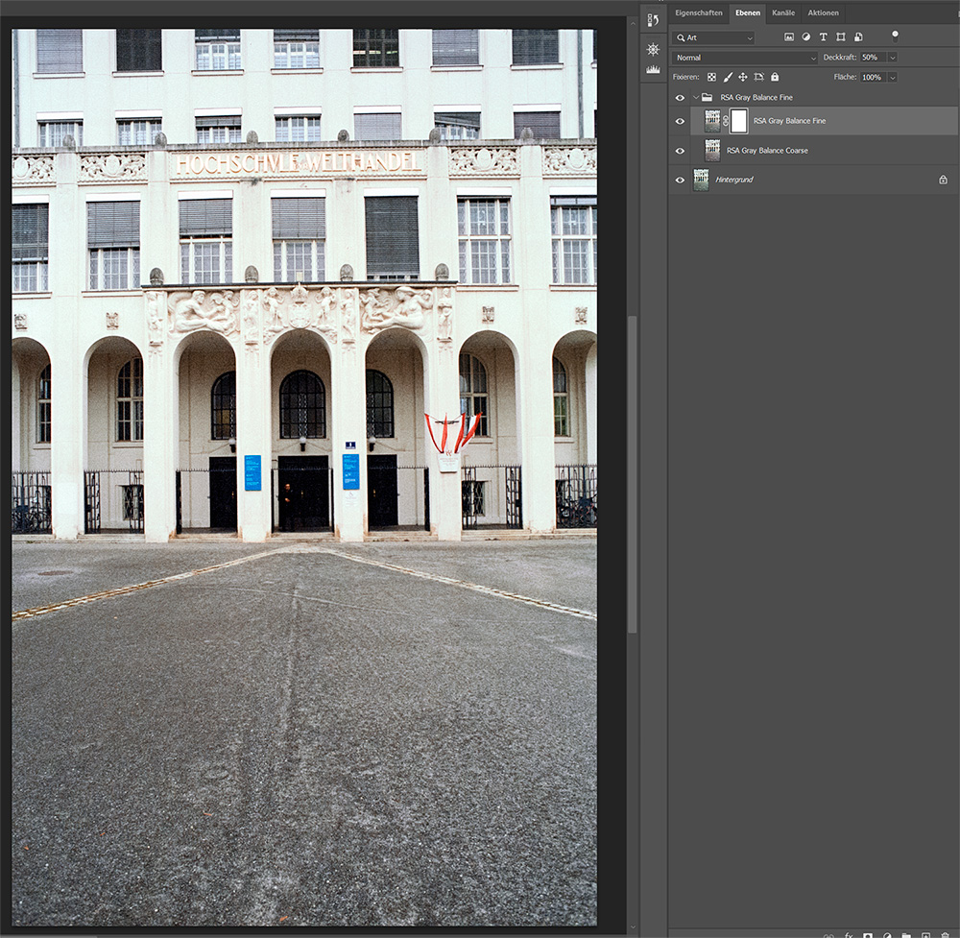Lock layer position
960x938 pixels.
743,77
